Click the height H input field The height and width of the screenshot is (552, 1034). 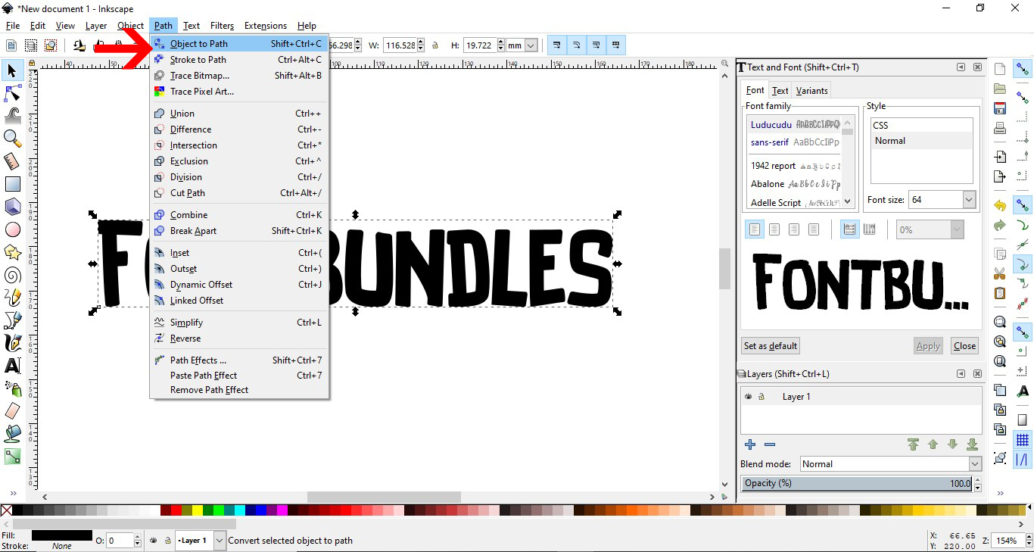(x=478, y=45)
